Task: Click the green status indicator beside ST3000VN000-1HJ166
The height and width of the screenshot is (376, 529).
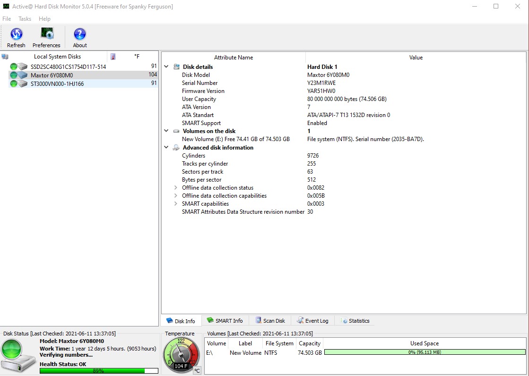Action: (x=13, y=83)
